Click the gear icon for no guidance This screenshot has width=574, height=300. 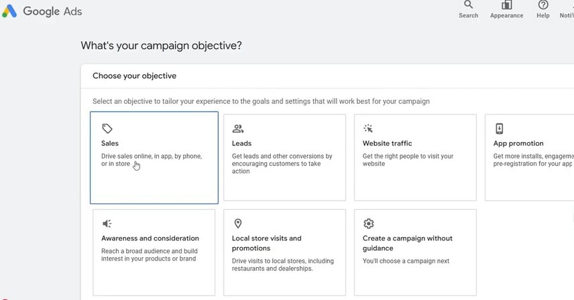coord(368,224)
